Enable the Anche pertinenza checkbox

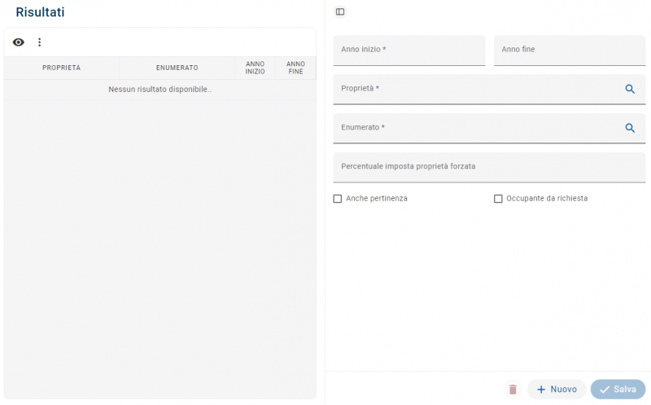click(338, 199)
